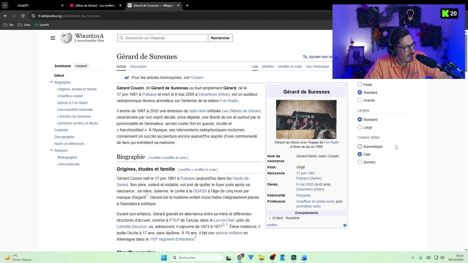
Task: Click the Cousin homonym link
Action: [197, 77]
